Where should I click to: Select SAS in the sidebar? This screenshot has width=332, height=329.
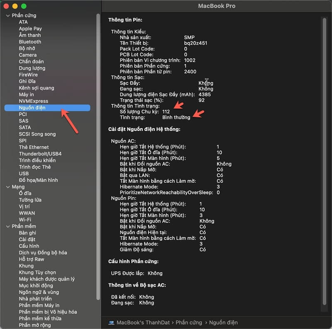(x=24, y=121)
